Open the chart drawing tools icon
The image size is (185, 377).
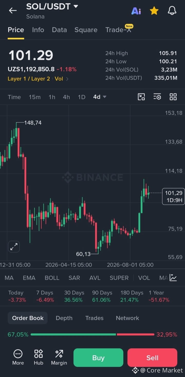tap(141, 97)
